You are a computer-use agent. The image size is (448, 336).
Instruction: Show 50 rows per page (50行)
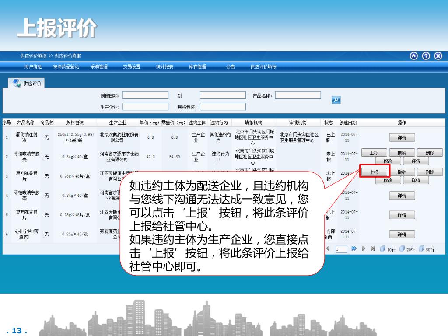[427, 249]
